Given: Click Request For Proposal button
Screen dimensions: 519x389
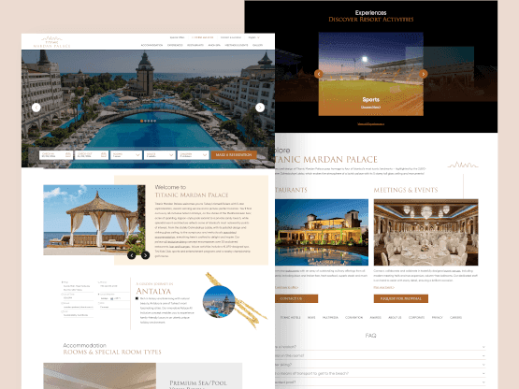Looking at the screenshot, I should (401, 298).
